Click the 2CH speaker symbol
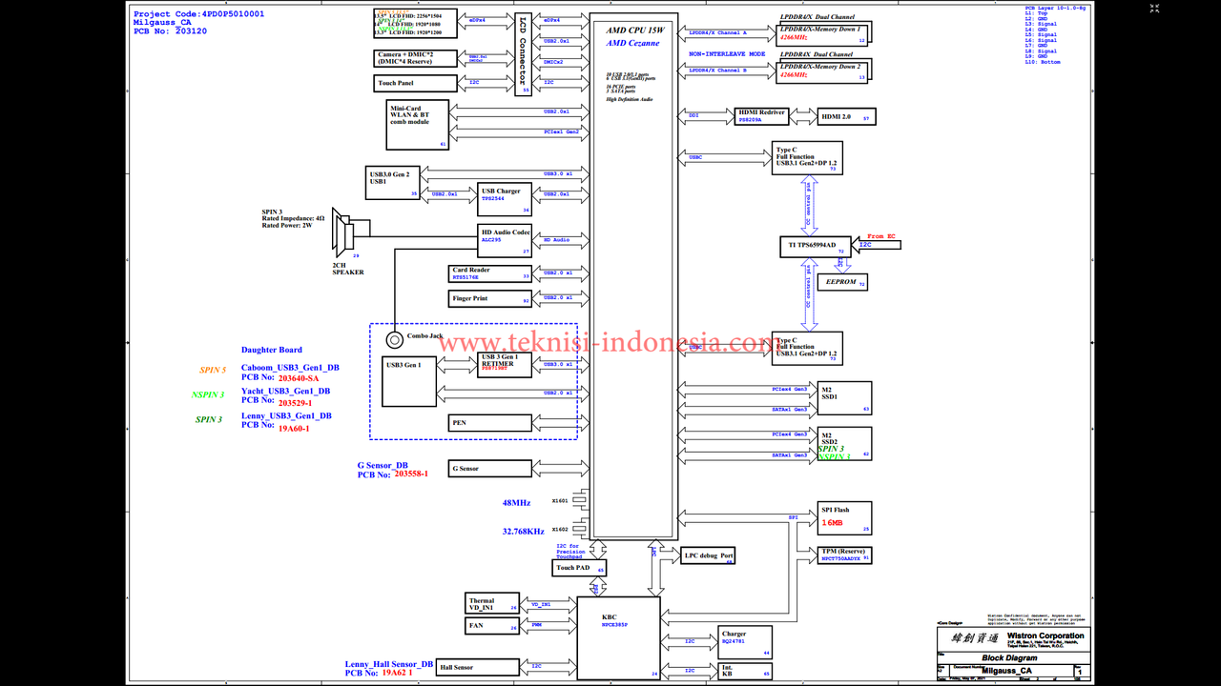The width and height of the screenshot is (1221, 686). click(x=342, y=232)
